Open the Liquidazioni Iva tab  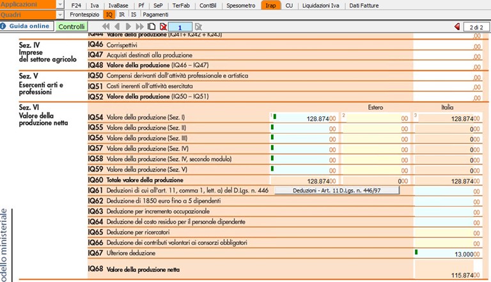coord(321,5)
